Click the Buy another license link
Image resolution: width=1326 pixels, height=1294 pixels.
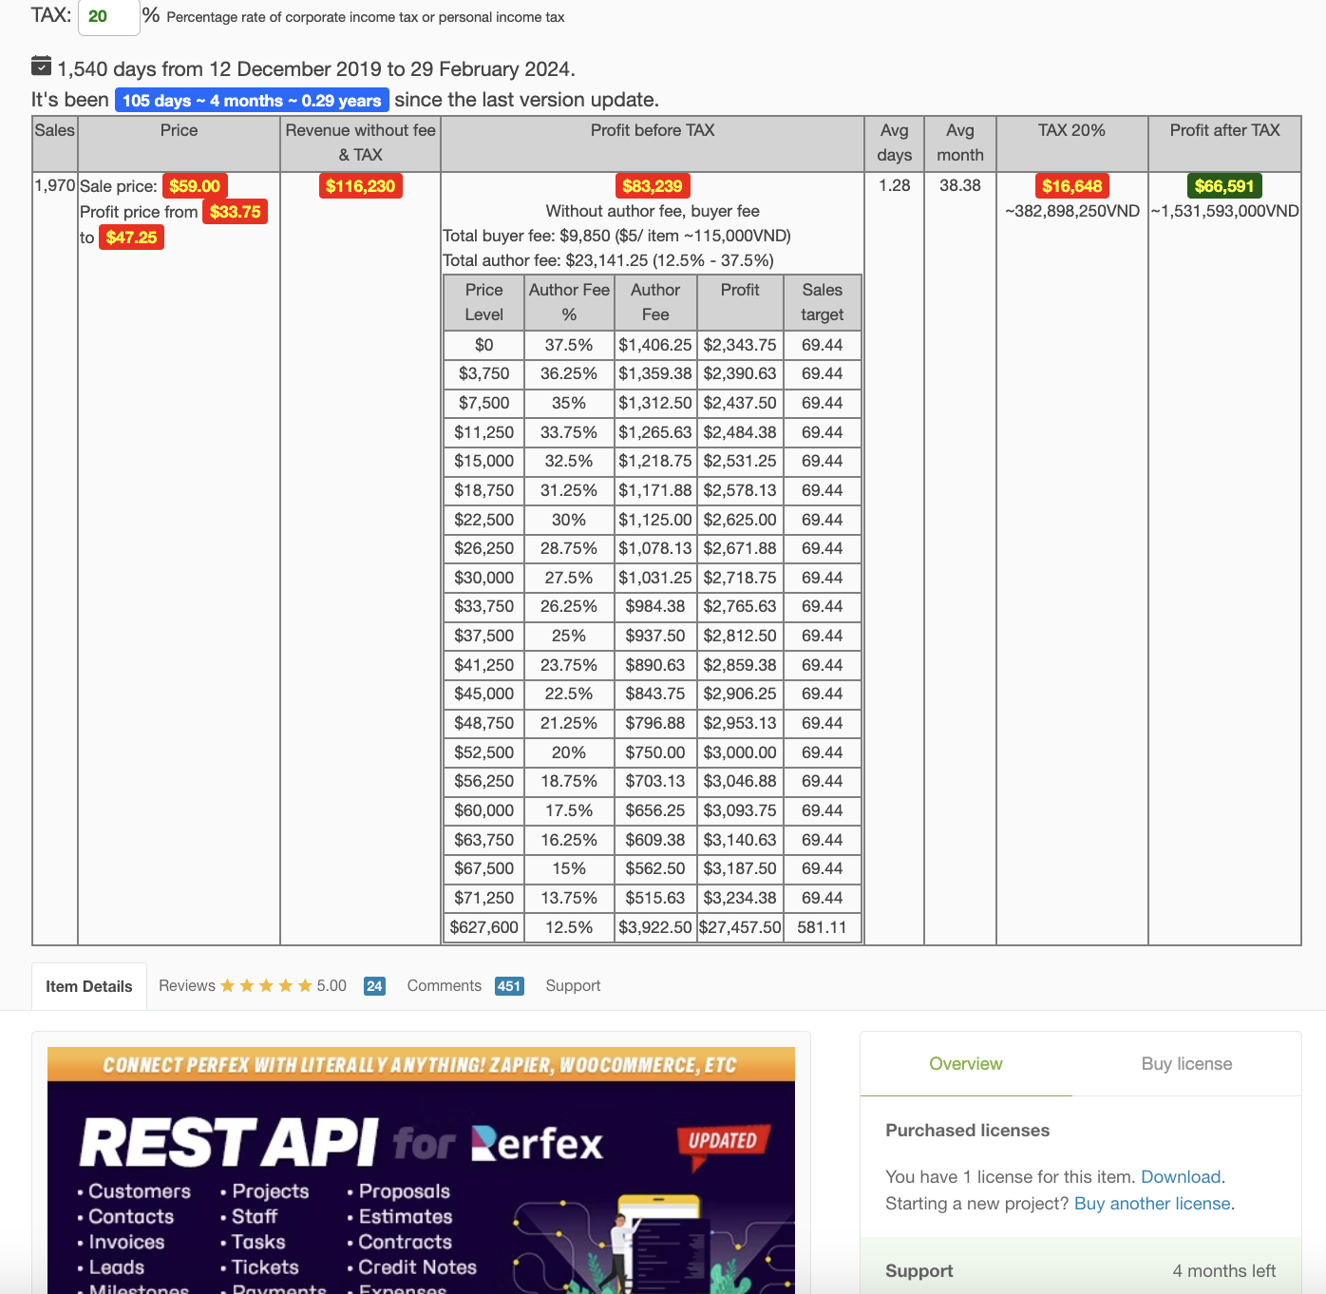point(1152,1204)
